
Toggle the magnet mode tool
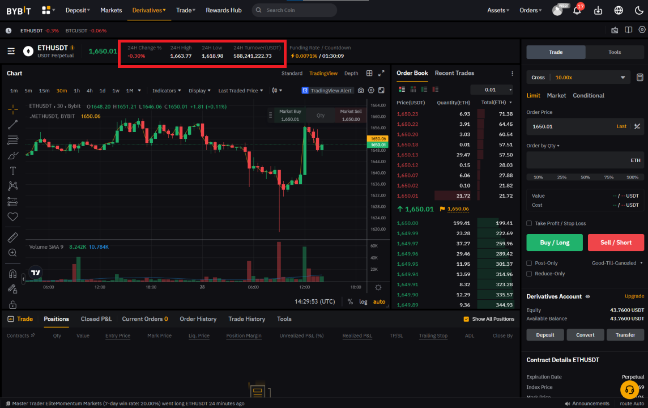[13, 273]
